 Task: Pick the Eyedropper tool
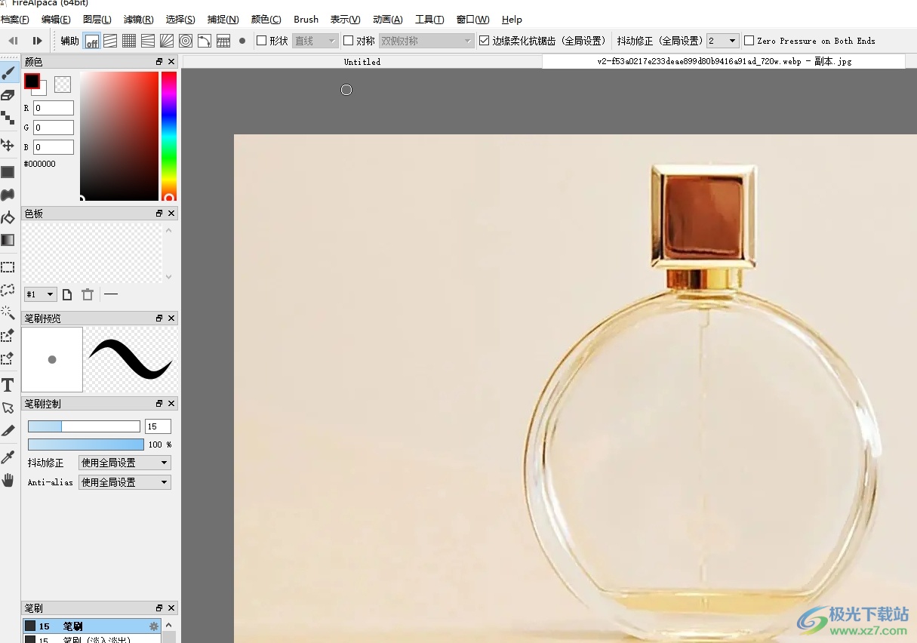click(8, 457)
